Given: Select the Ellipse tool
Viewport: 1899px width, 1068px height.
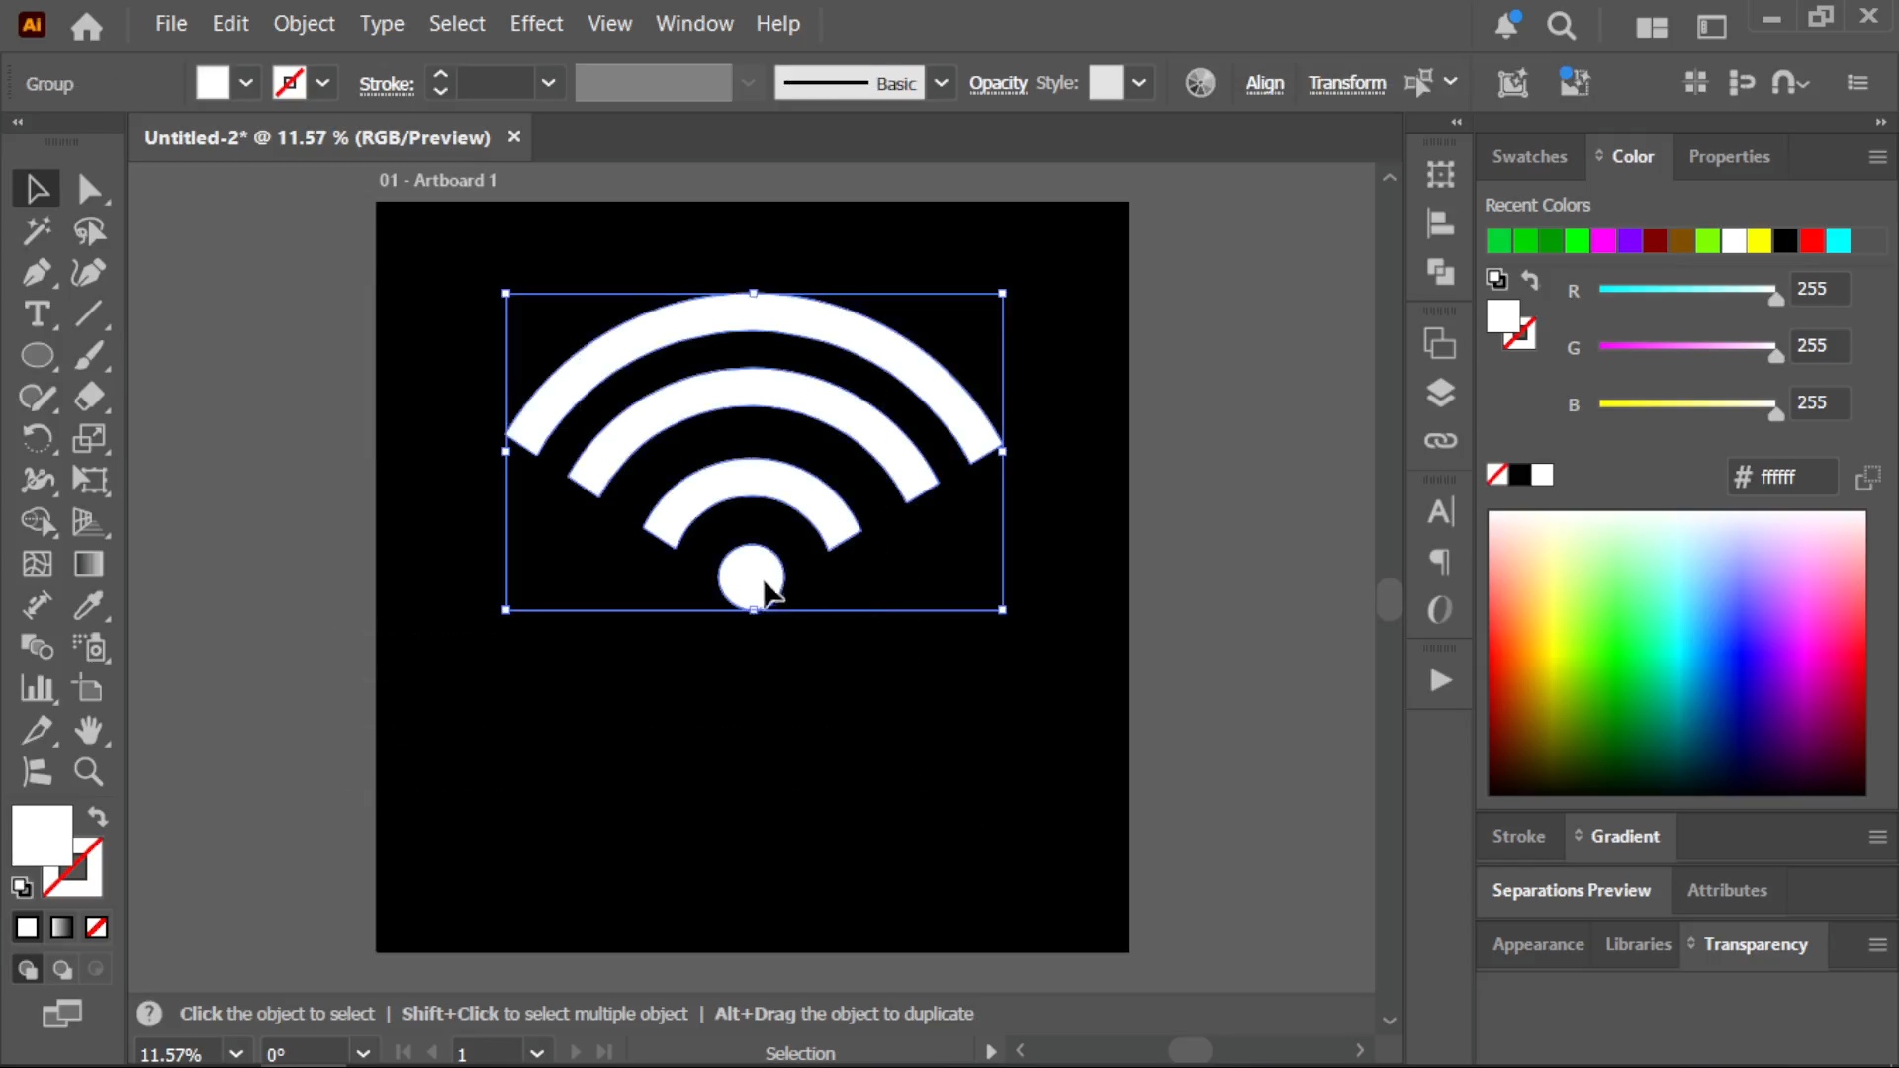Looking at the screenshot, I should click(37, 356).
